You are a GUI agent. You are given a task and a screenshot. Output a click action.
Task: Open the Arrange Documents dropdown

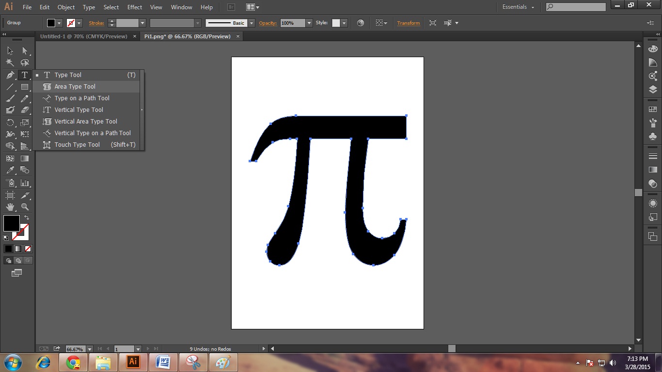[x=252, y=7]
